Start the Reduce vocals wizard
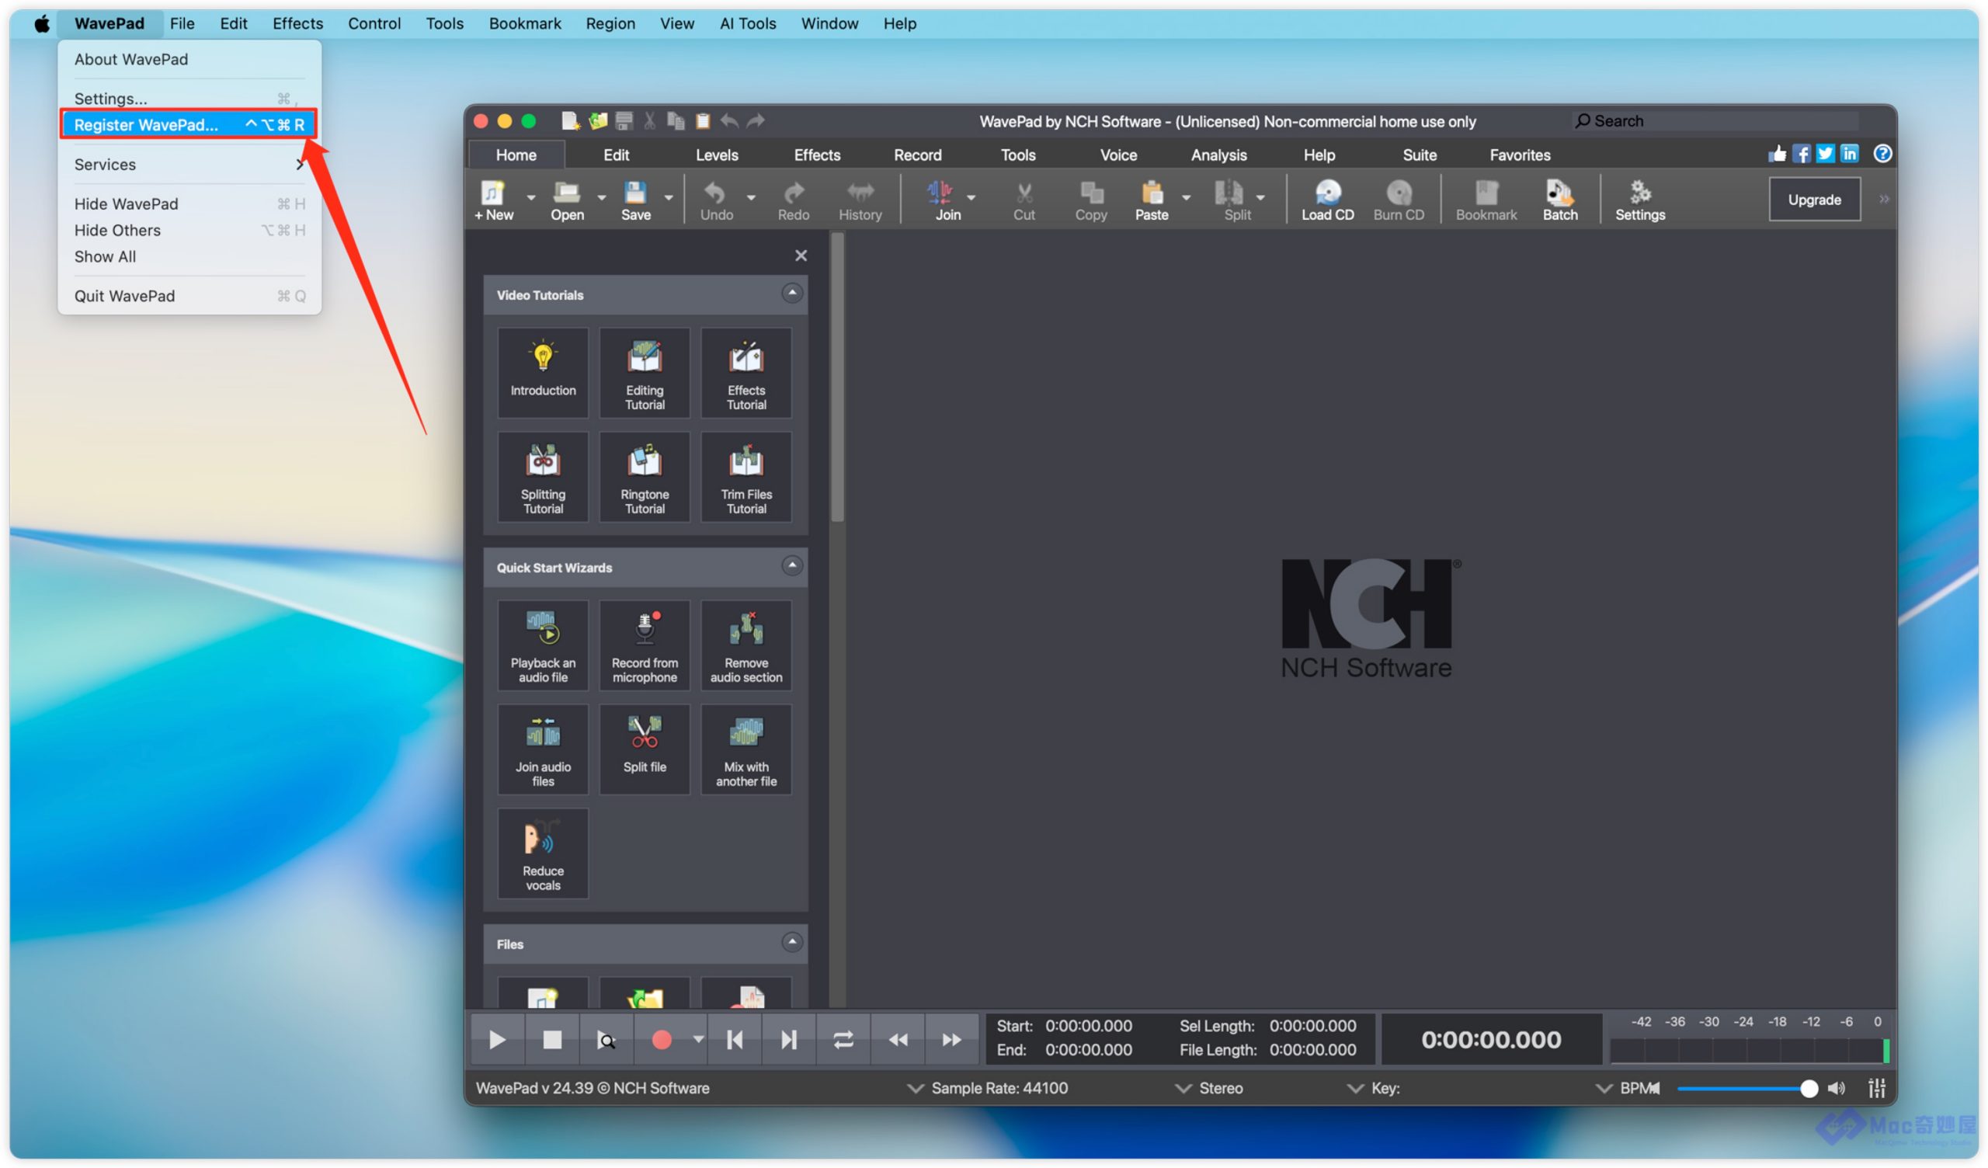 click(x=543, y=854)
